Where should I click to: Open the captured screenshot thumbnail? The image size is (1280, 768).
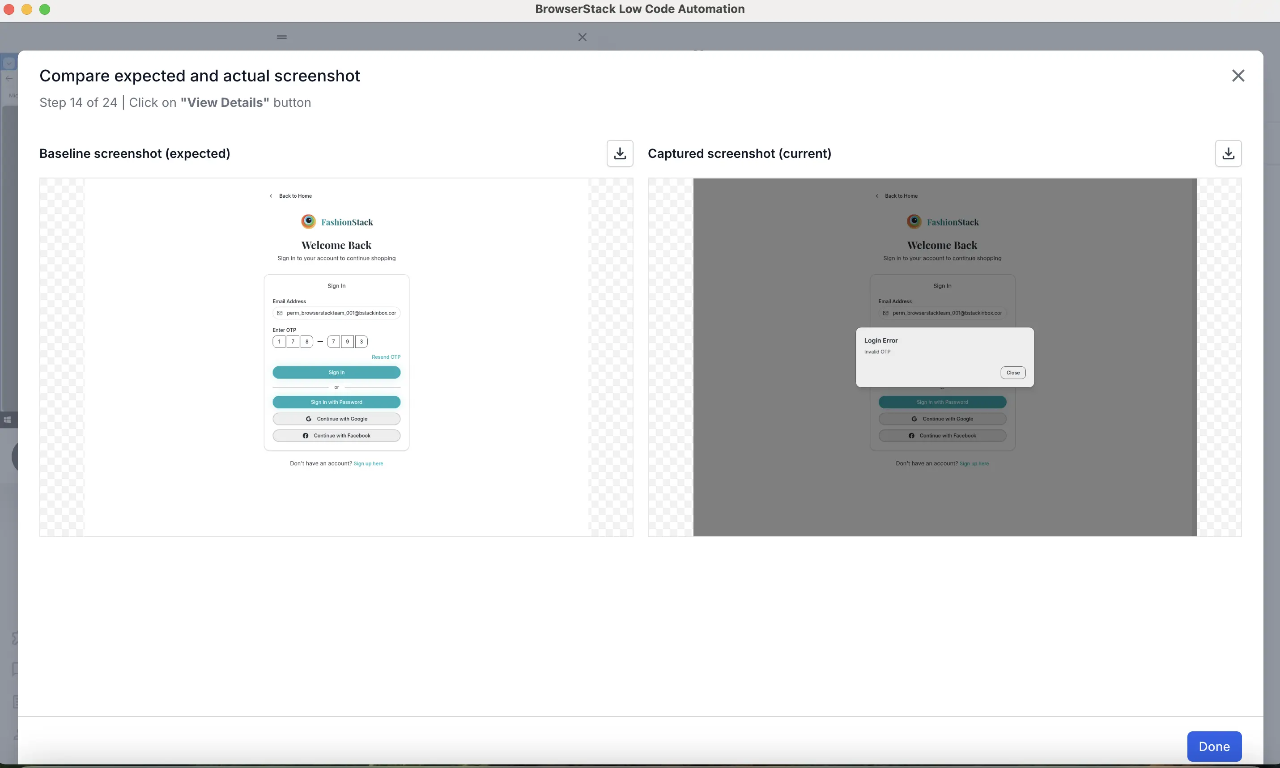[944, 357]
